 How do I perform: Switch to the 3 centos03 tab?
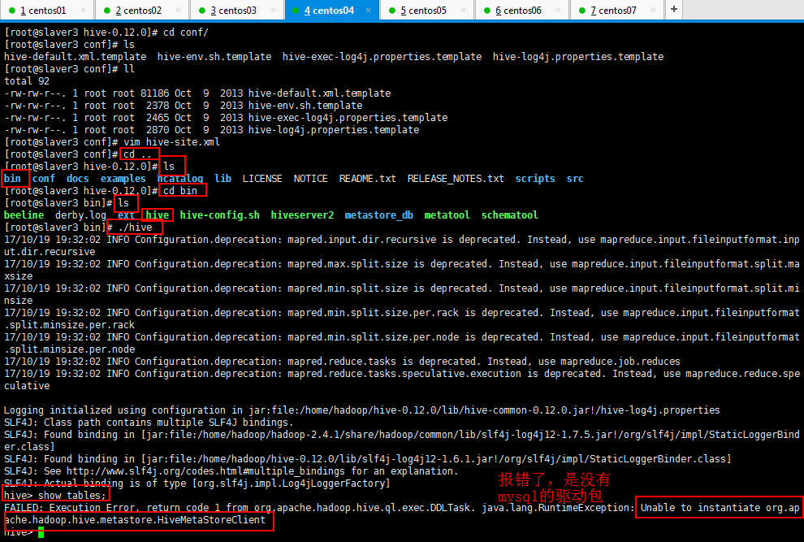(237, 11)
